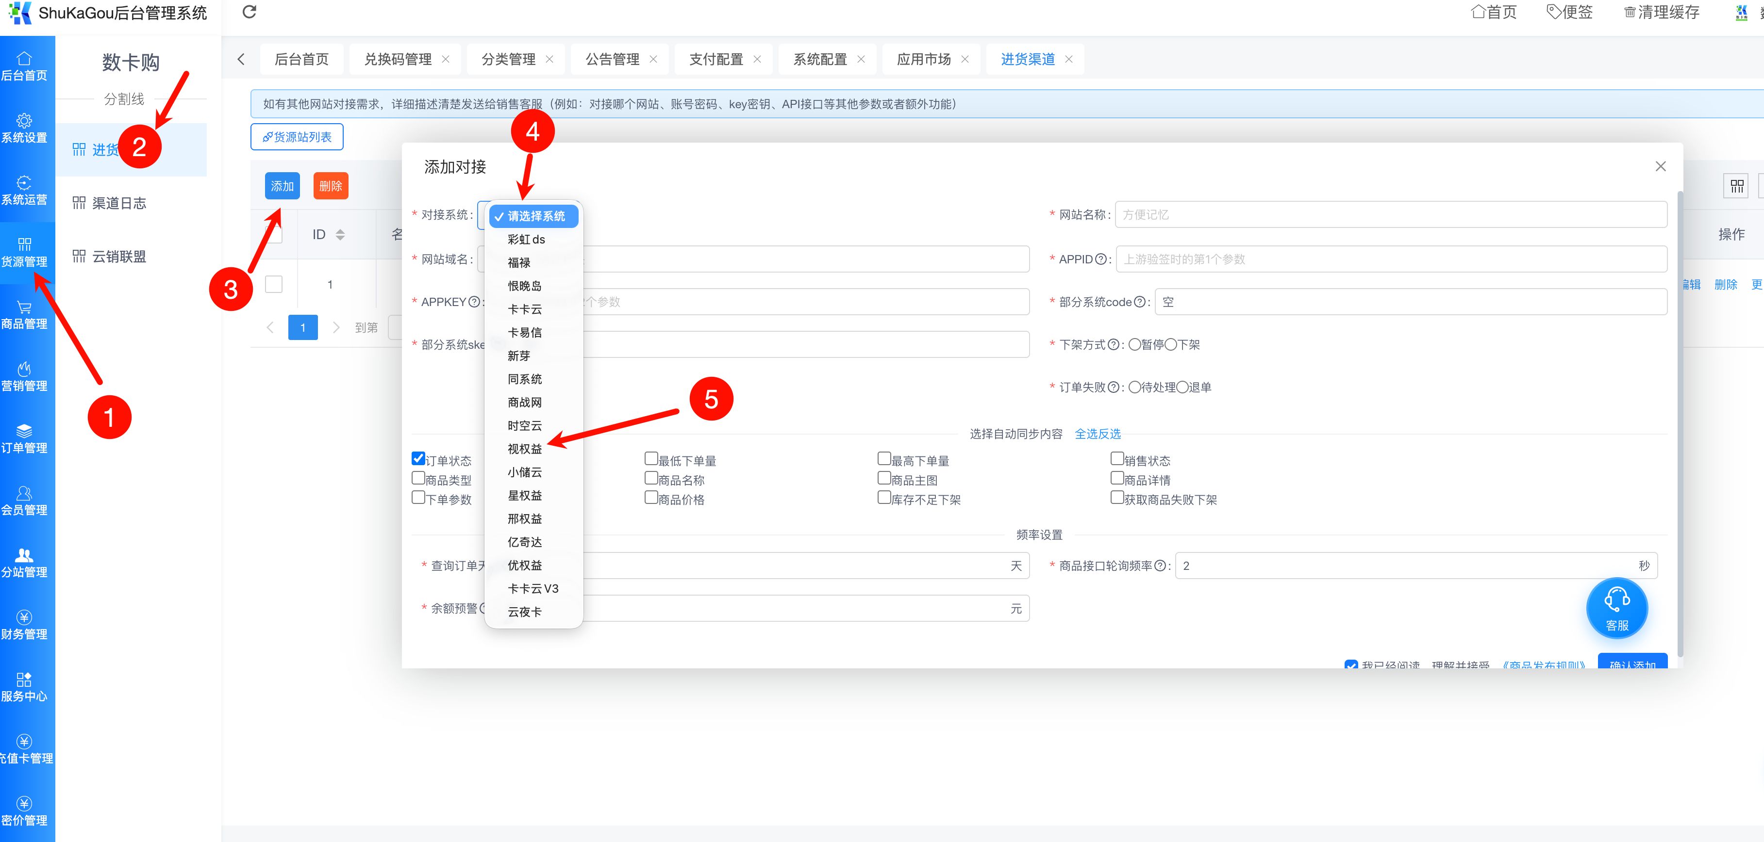Image resolution: width=1764 pixels, height=842 pixels.
Task: Open 会员管理 user sidebar icon
Action: [24, 493]
